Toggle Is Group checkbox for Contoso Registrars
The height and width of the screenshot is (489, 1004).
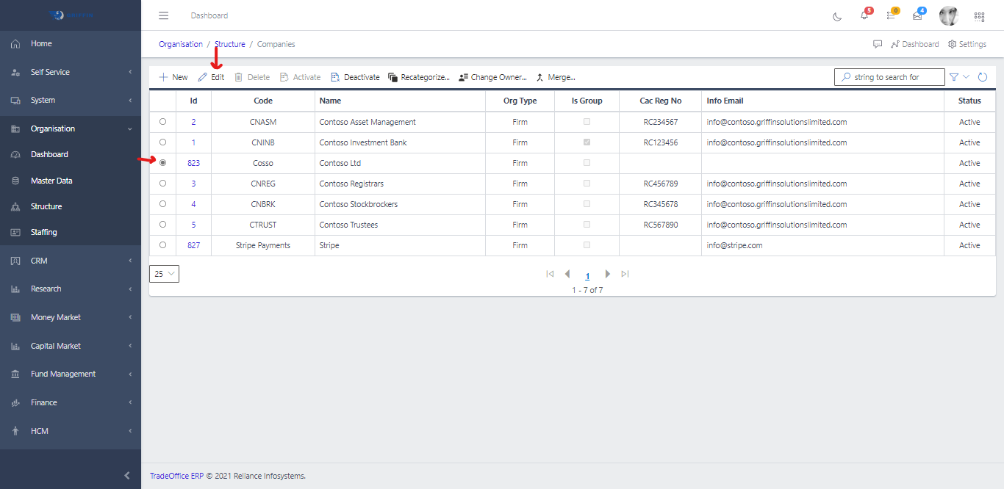point(587,184)
